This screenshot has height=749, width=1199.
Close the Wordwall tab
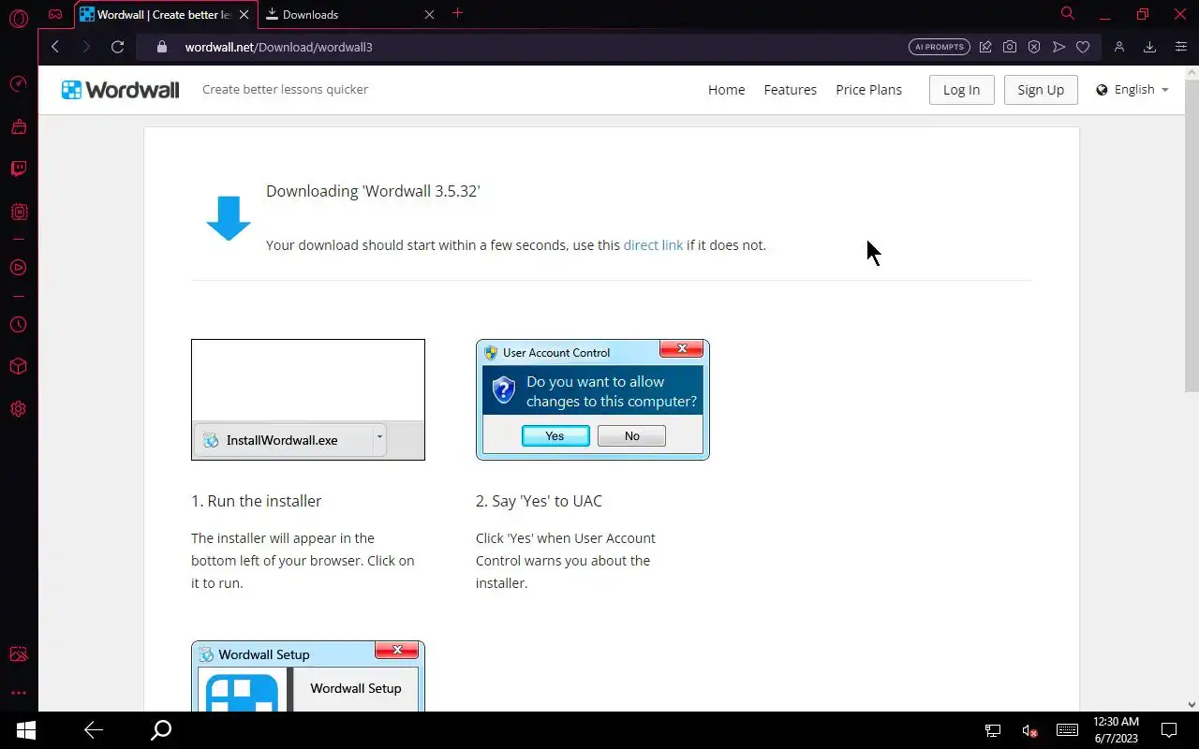click(x=244, y=15)
